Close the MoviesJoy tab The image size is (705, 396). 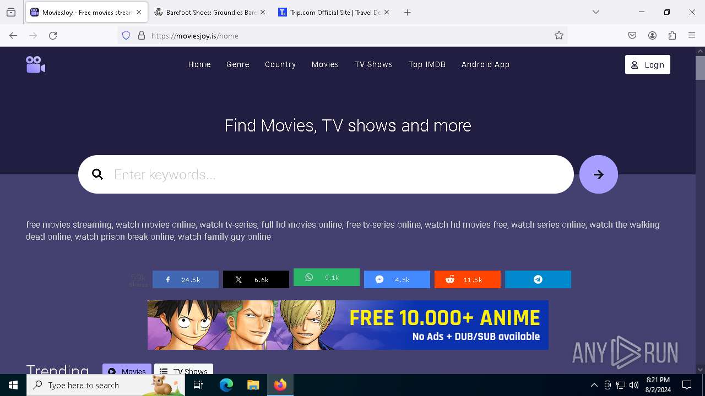(139, 12)
